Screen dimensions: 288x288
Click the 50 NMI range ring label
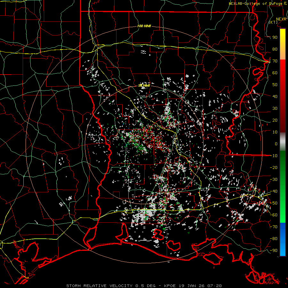[x=144, y=85]
